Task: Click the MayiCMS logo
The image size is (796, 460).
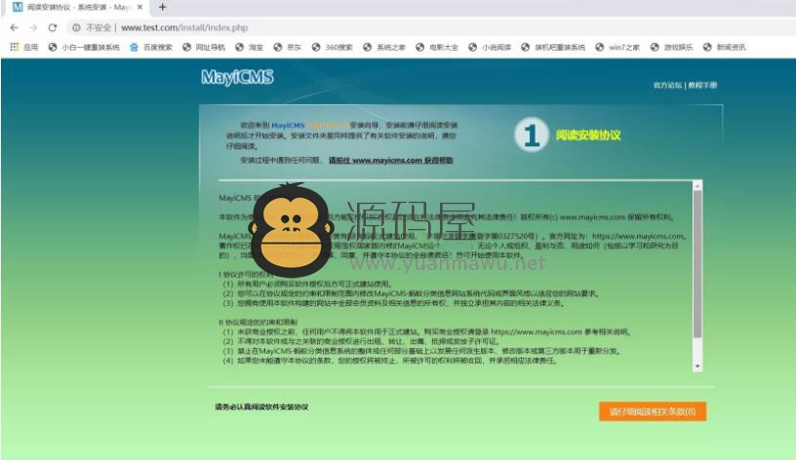Action: point(237,77)
